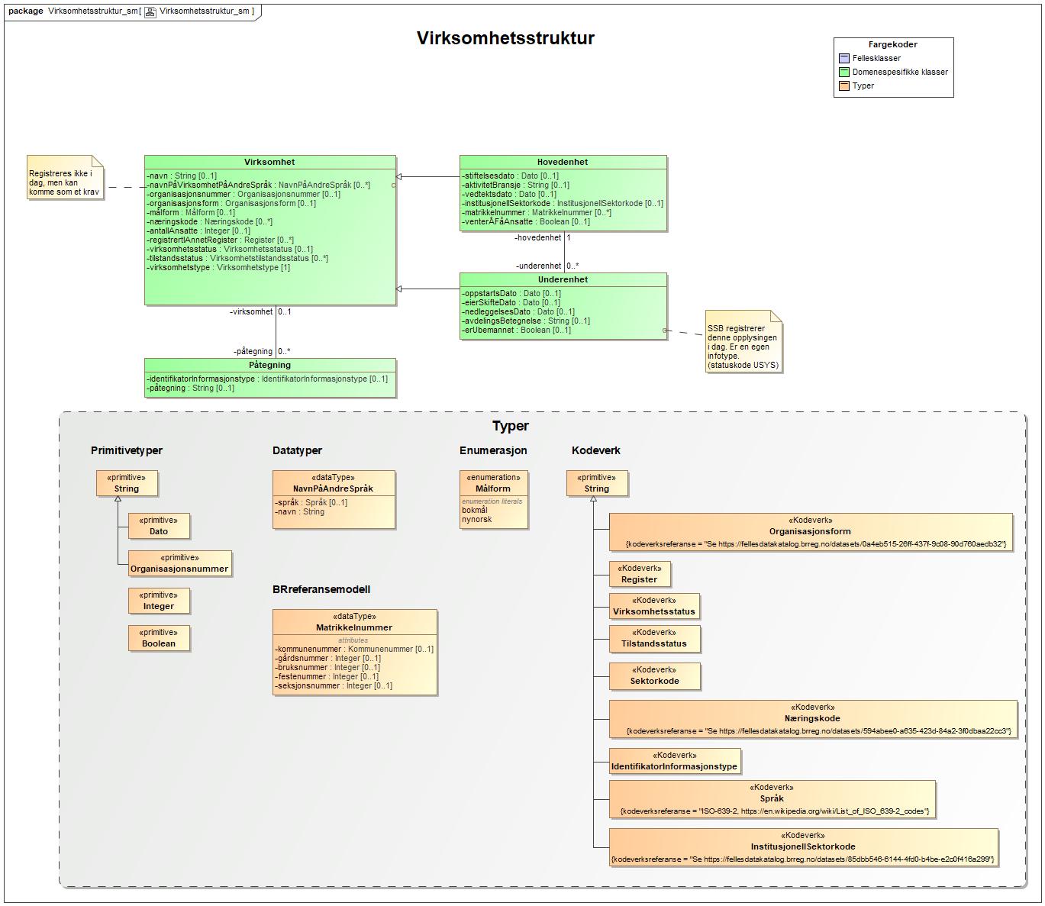Select the InstitusjonellSektorkode Kodeverk box
This screenshot has height=906, width=1045.
[x=803, y=847]
